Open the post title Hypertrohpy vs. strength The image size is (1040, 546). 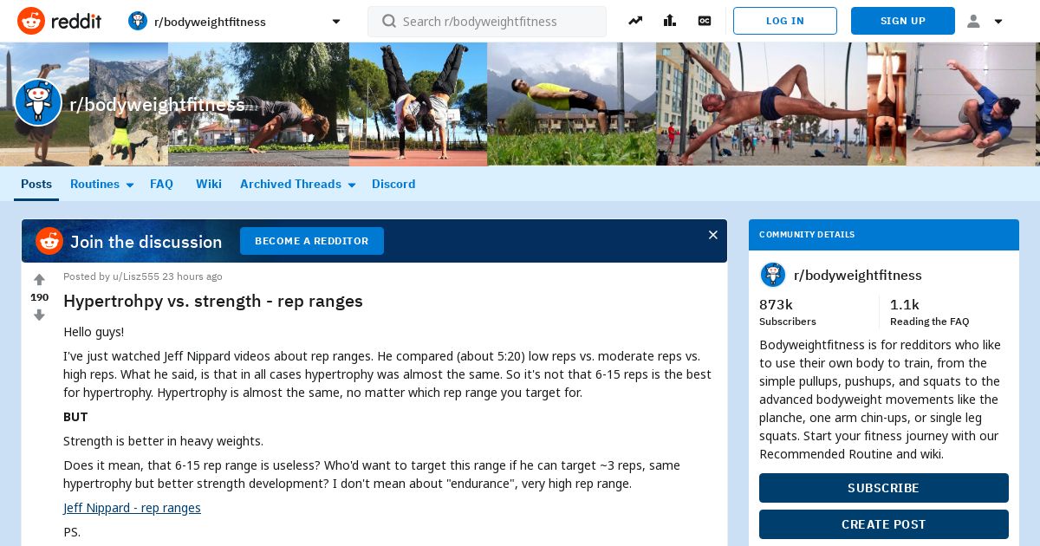pyautogui.click(x=213, y=301)
